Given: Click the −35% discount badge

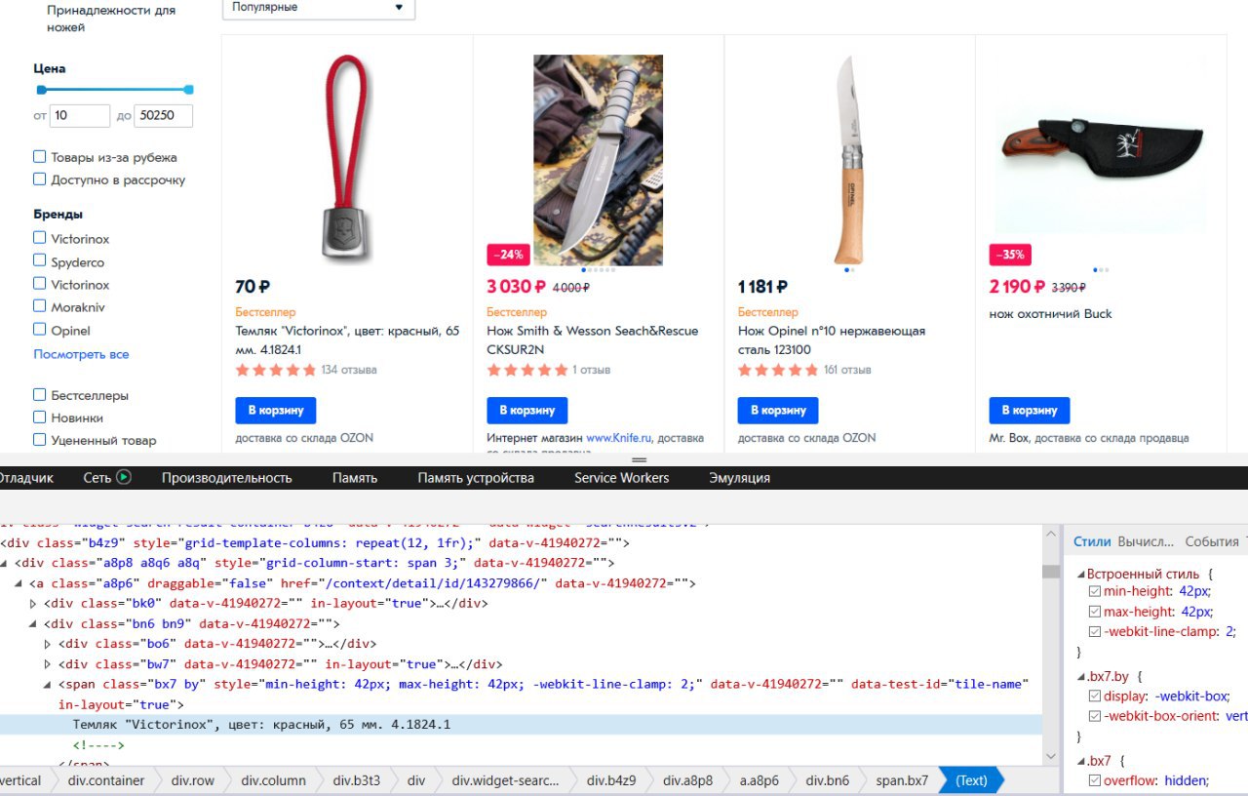Looking at the screenshot, I should 1010,255.
